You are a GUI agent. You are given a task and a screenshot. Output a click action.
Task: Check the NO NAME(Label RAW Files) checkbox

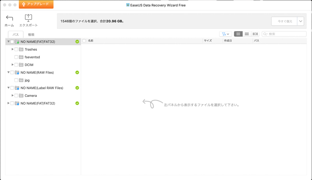[12, 88]
